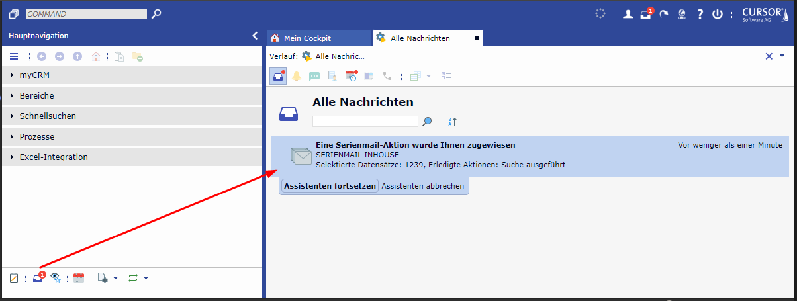Click the Assistenten fortsetzen button
This screenshot has height=301, width=797.
click(330, 187)
